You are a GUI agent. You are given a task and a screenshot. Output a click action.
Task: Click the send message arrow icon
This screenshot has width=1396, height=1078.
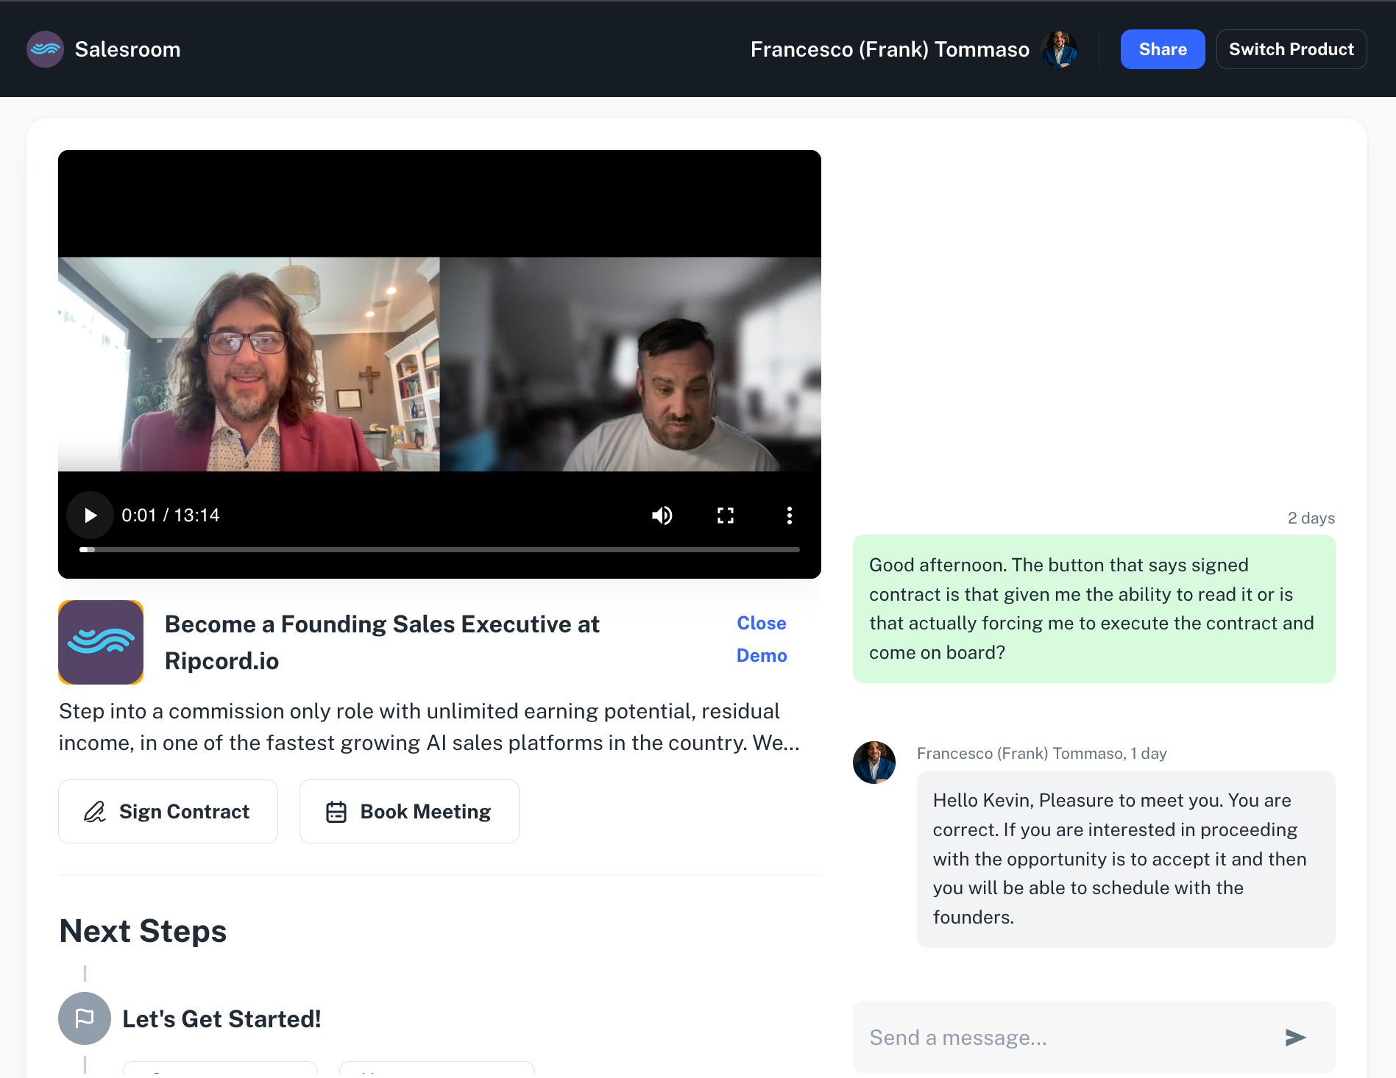1295,1038
